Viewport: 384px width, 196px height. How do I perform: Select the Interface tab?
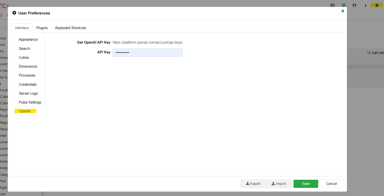click(x=22, y=28)
